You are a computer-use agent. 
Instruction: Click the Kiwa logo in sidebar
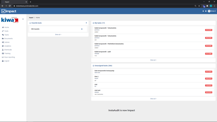coord(10,20)
